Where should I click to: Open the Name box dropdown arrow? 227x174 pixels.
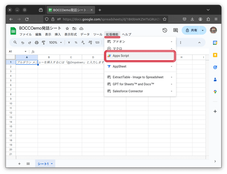[x=26, y=51]
